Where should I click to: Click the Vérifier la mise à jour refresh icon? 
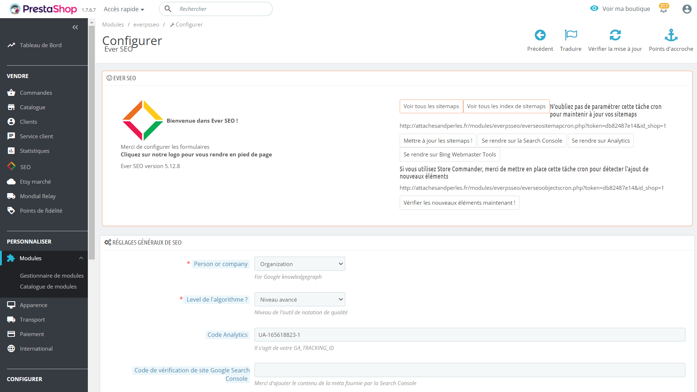coord(615,35)
